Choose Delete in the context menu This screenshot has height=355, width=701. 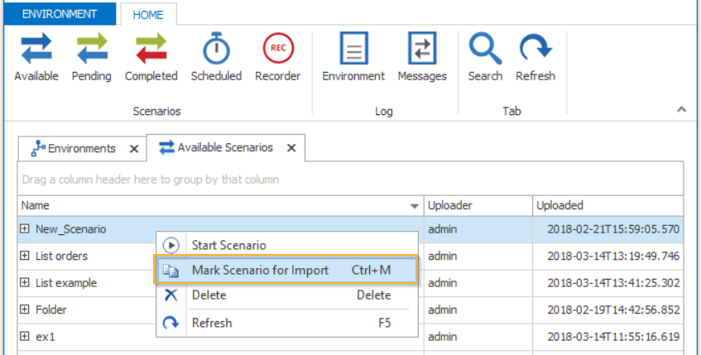[209, 295]
